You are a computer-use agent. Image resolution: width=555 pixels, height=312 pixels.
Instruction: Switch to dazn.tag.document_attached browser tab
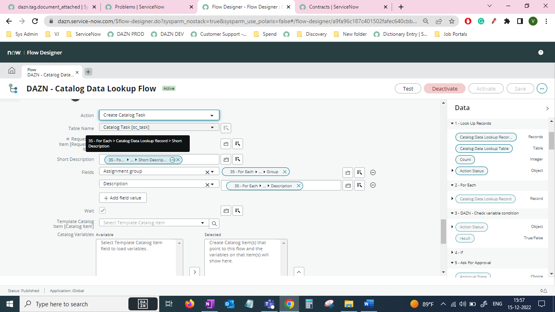pyautogui.click(x=51, y=7)
